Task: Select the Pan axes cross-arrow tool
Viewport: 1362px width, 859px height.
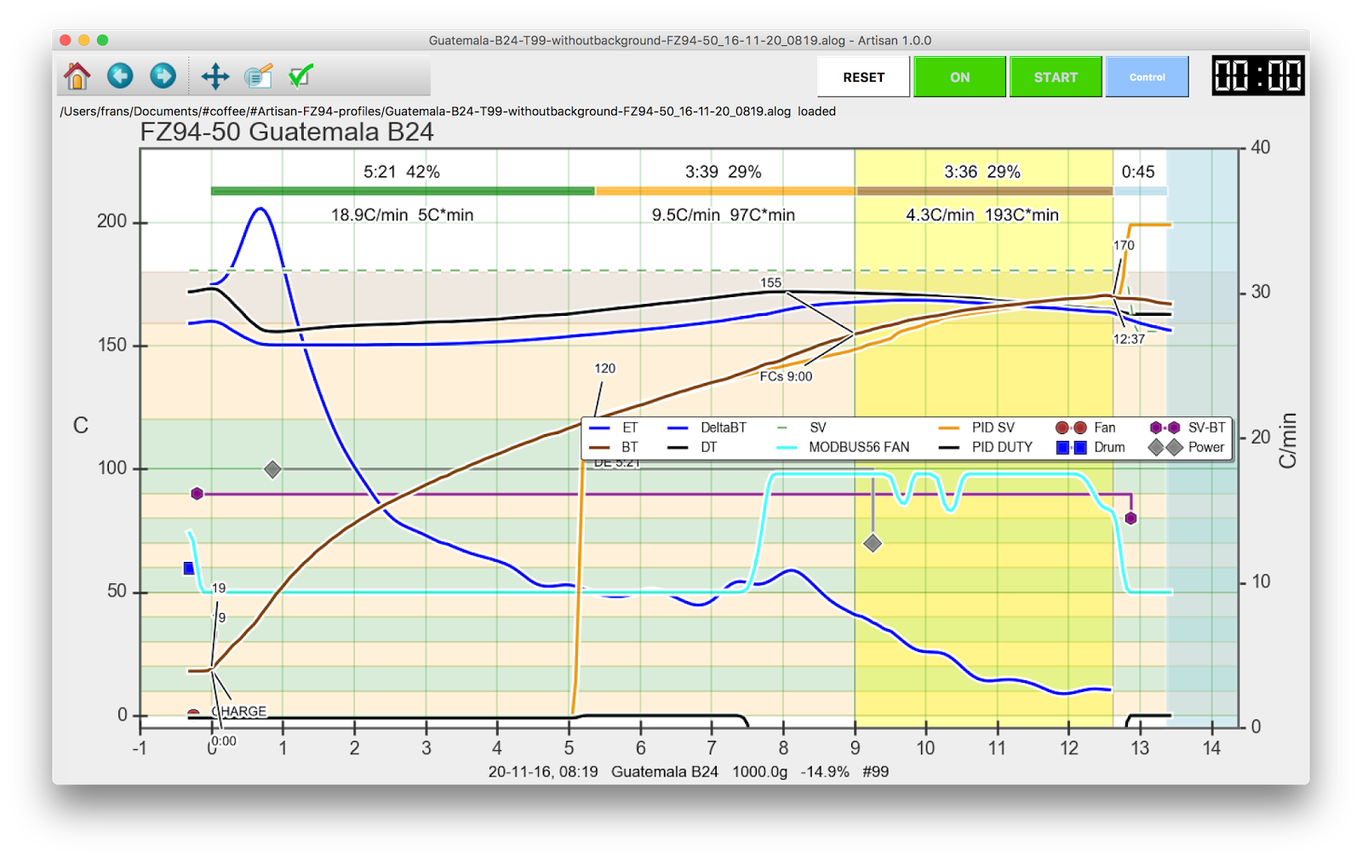Action: (x=215, y=77)
